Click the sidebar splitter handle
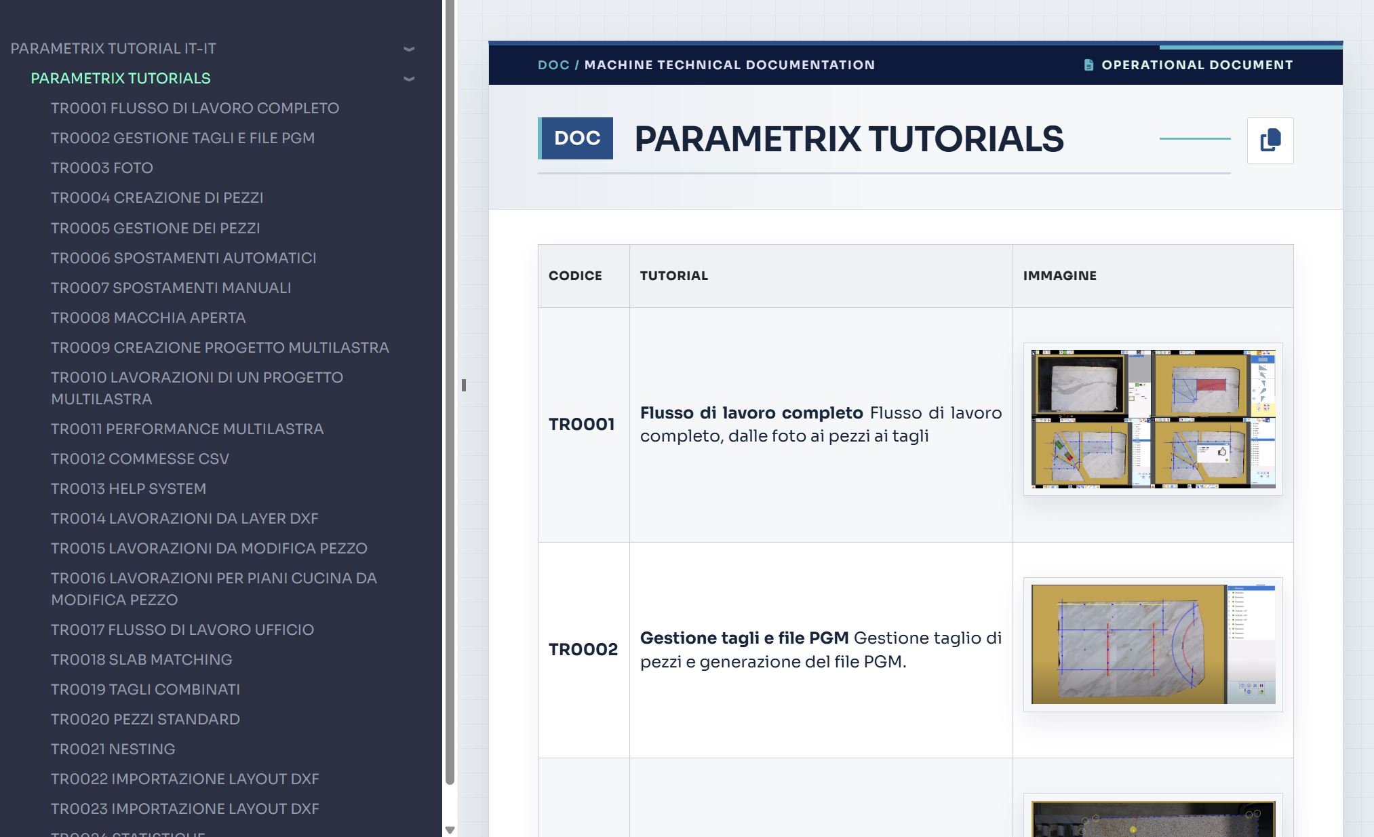The height and width of the screenshot is (837, 1374). point(464,385)
